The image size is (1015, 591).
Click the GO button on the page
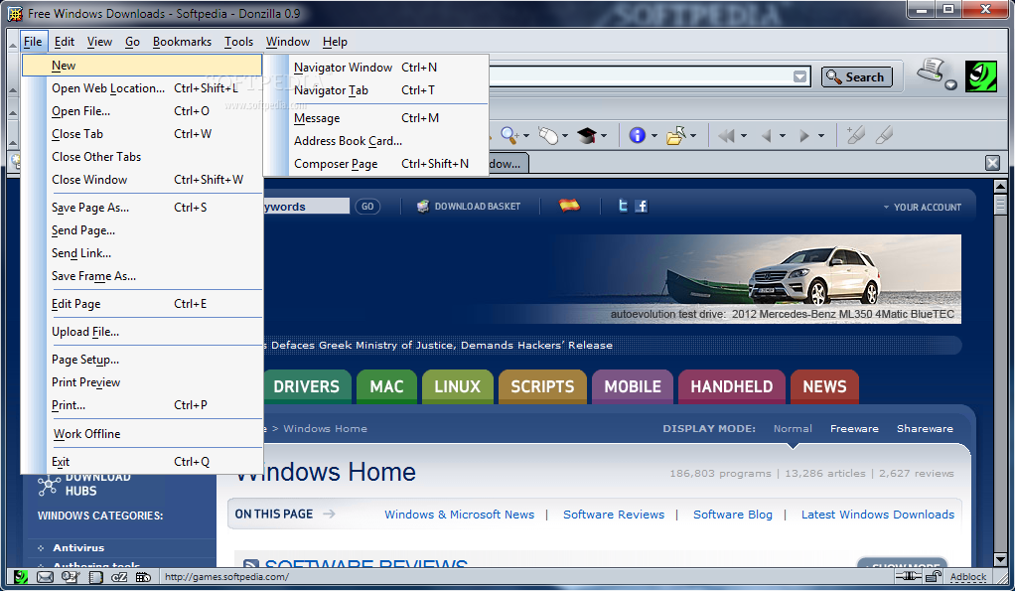click(x=367, y=207)
